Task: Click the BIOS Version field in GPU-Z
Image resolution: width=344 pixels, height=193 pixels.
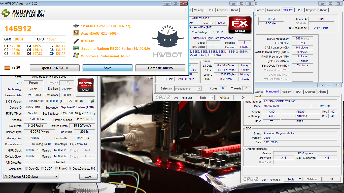Action: point(56,101)
